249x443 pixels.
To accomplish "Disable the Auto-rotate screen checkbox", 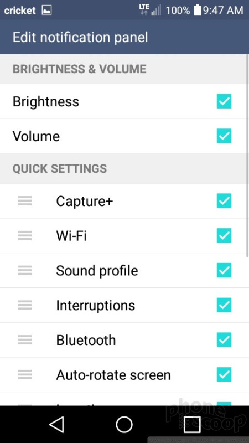I will (x=224, y=375).
